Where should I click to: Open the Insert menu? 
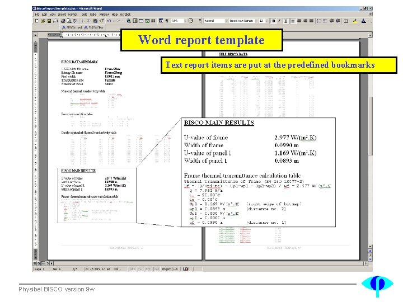62,15
